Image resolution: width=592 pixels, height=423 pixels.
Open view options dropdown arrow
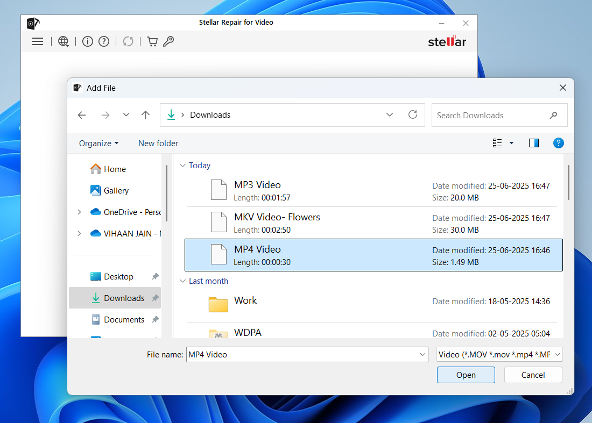[x=512, y=143]
